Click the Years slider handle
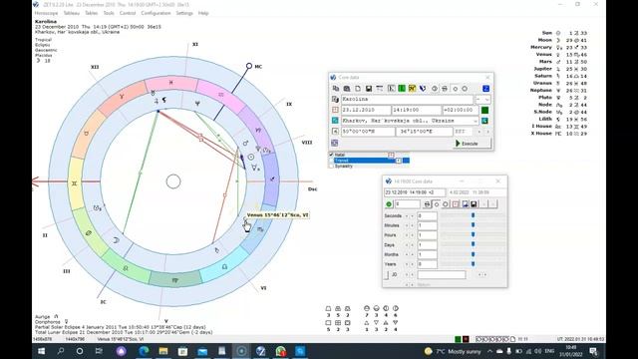This screenshot has width=638, height=359. click(473, 263)
